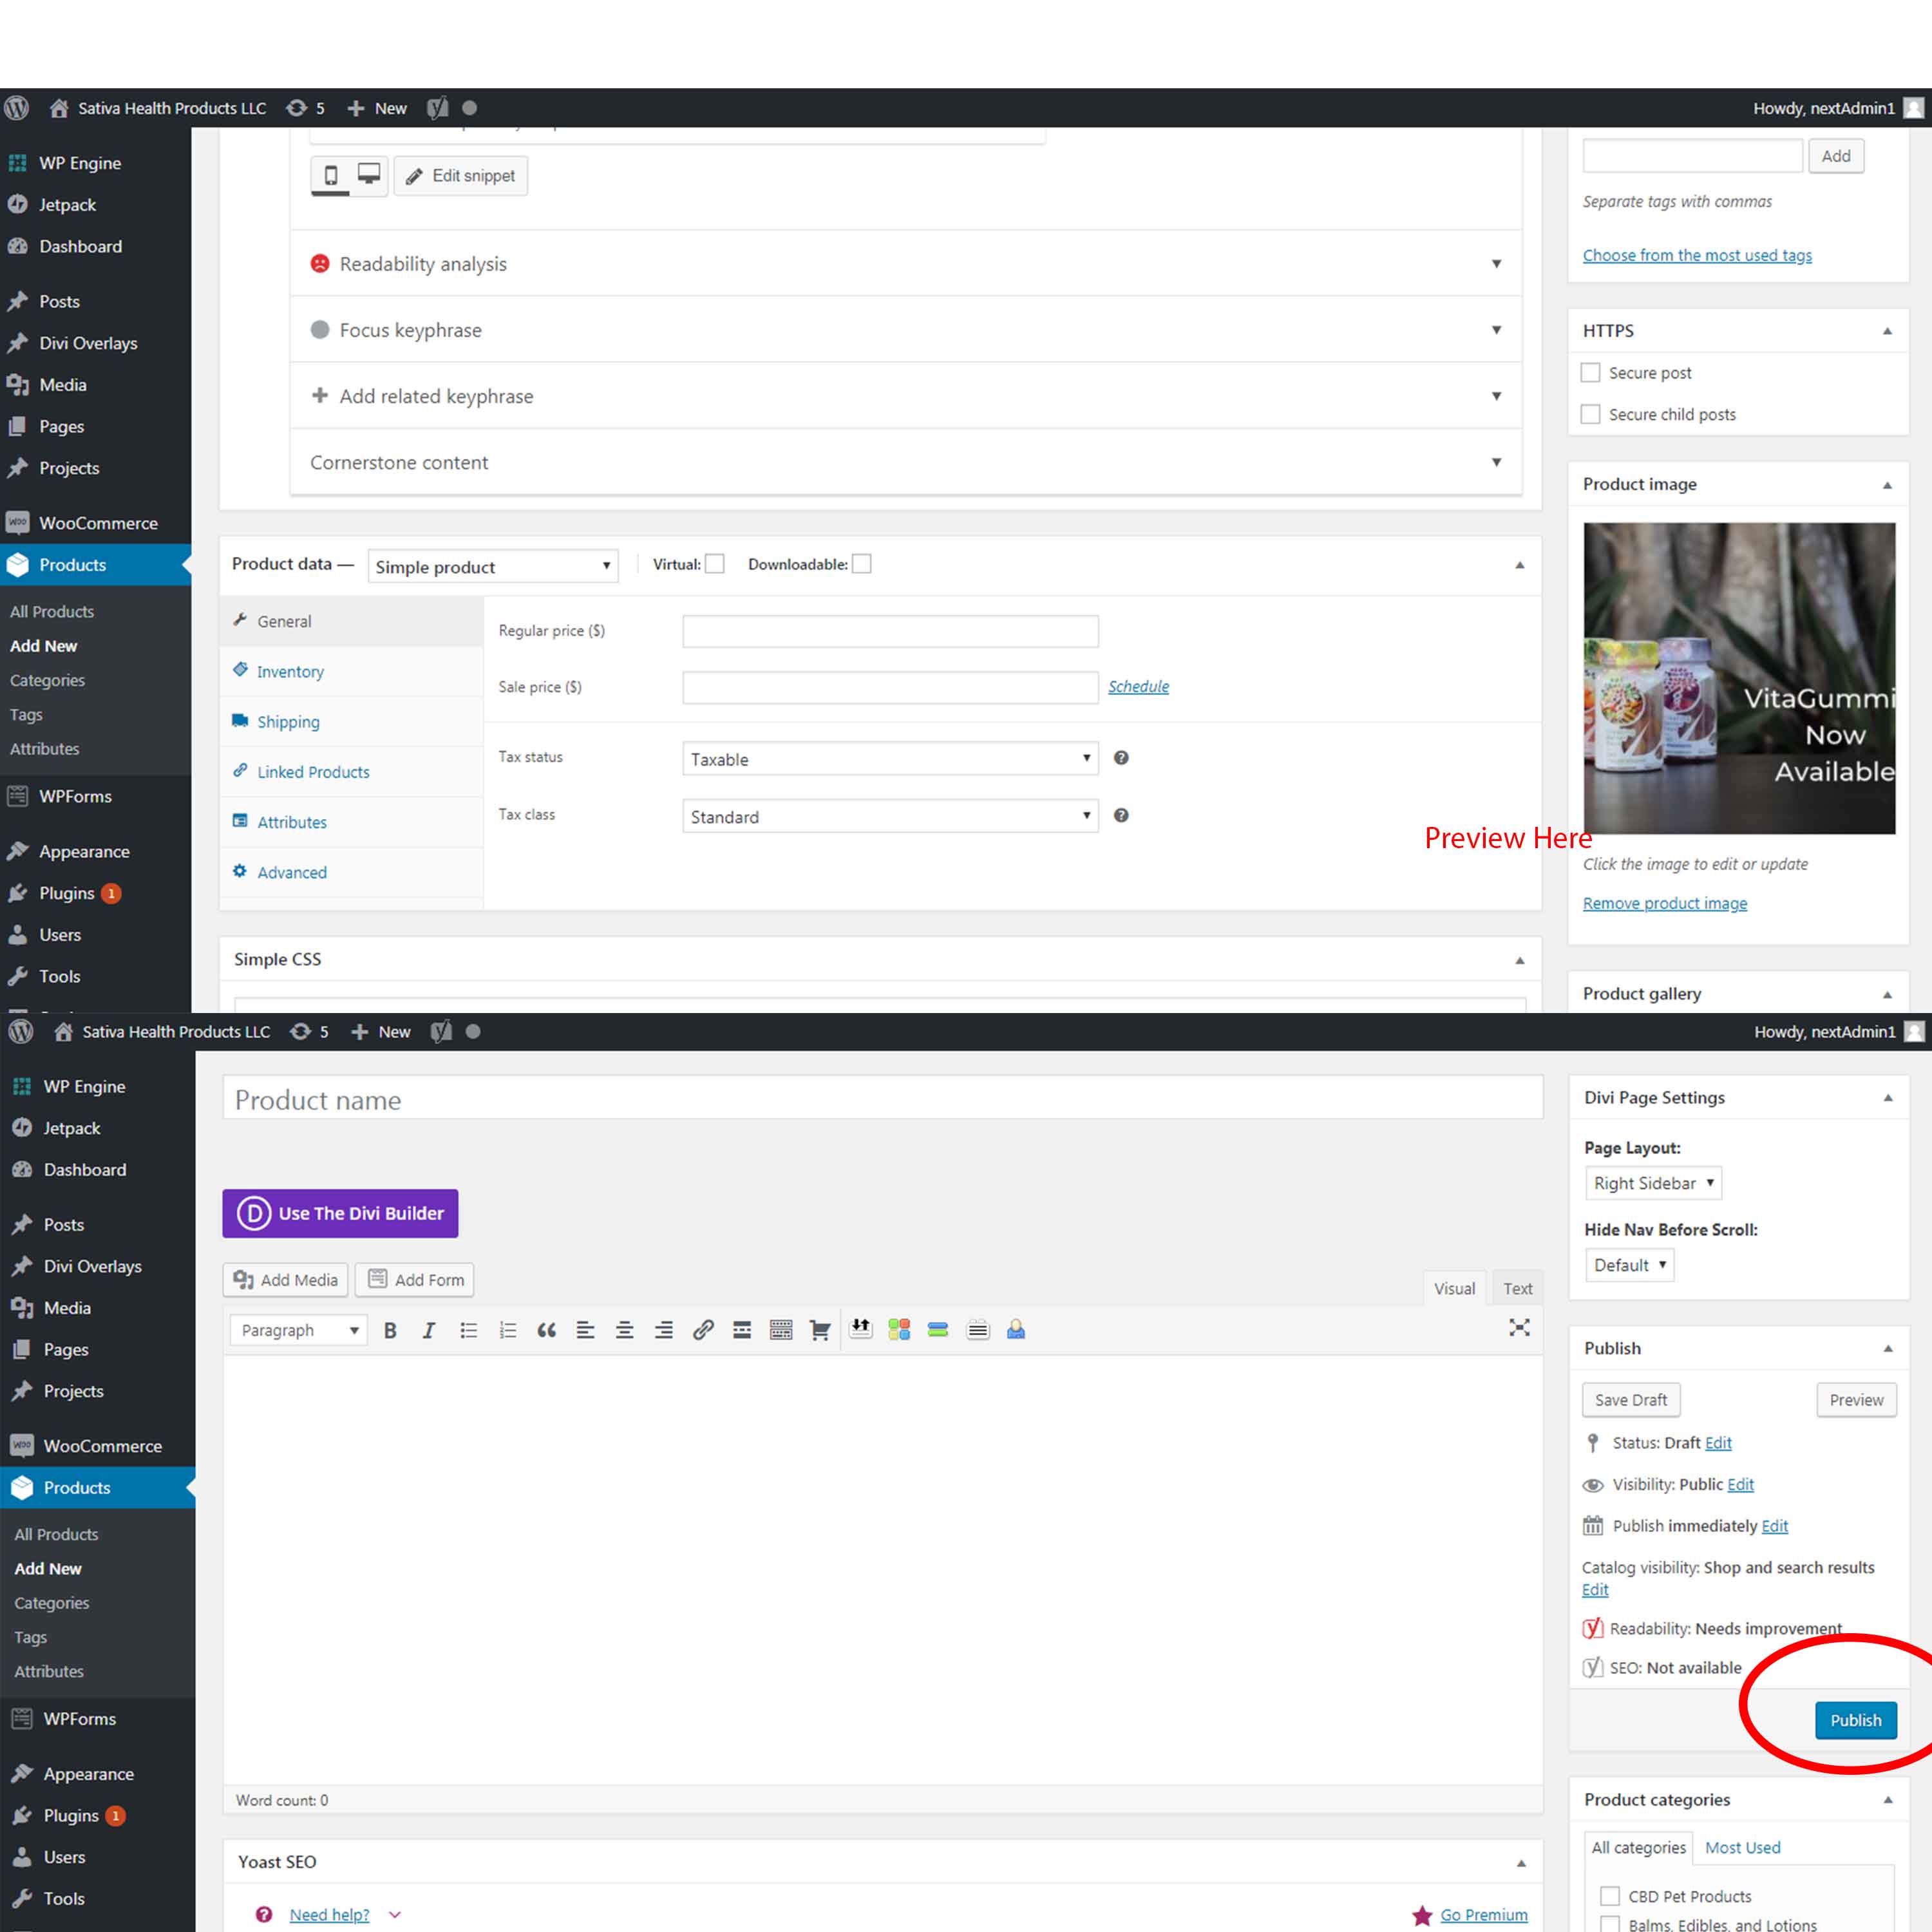This screenshot has height=1932, width=1932.
Task: Click the tabbed lines toolbar icon
Action: coord(978,1329)
